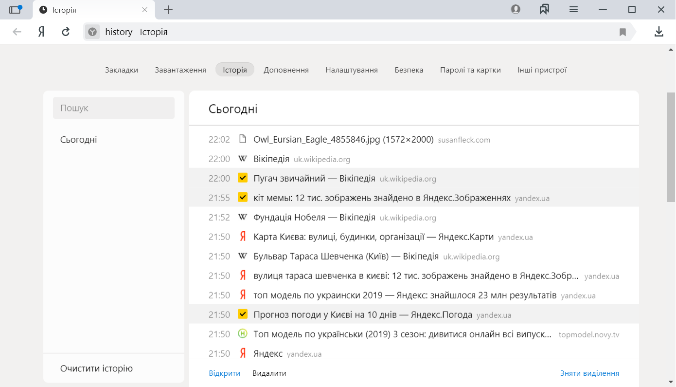Open the side panel icon in title bar

16,9
